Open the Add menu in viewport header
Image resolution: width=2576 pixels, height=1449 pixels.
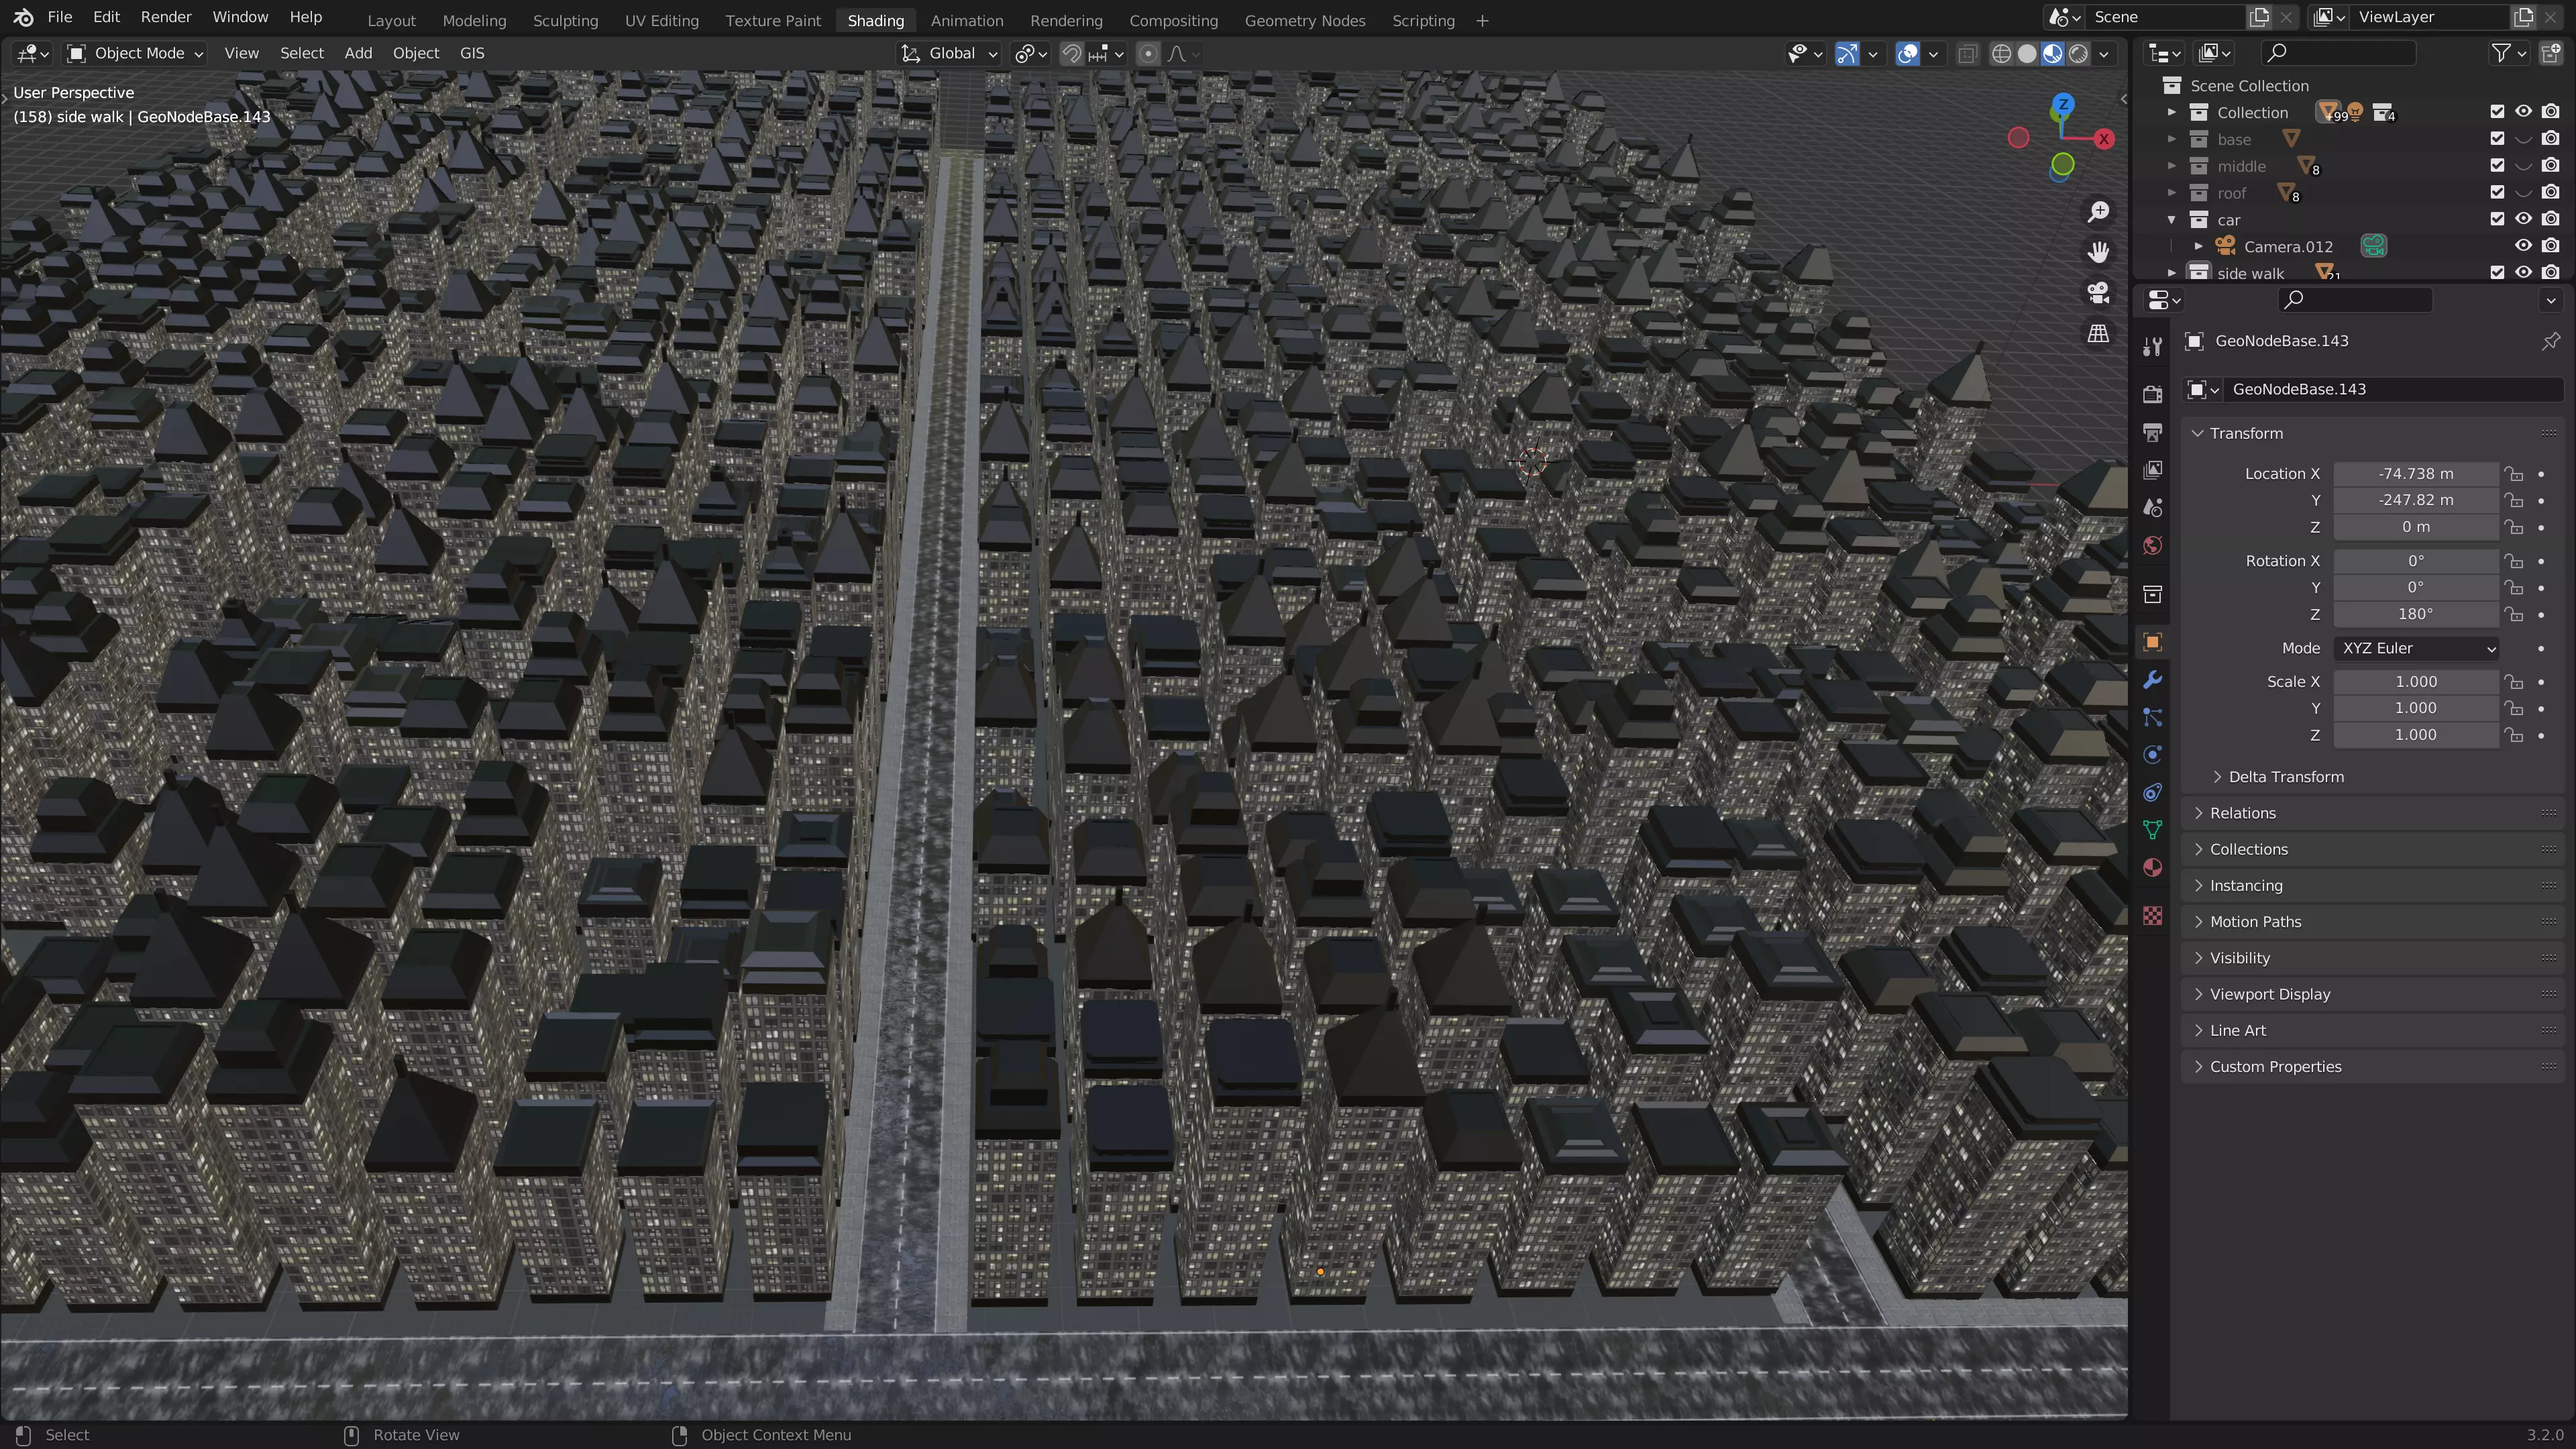pyautogui.click(x=358, y=54)
